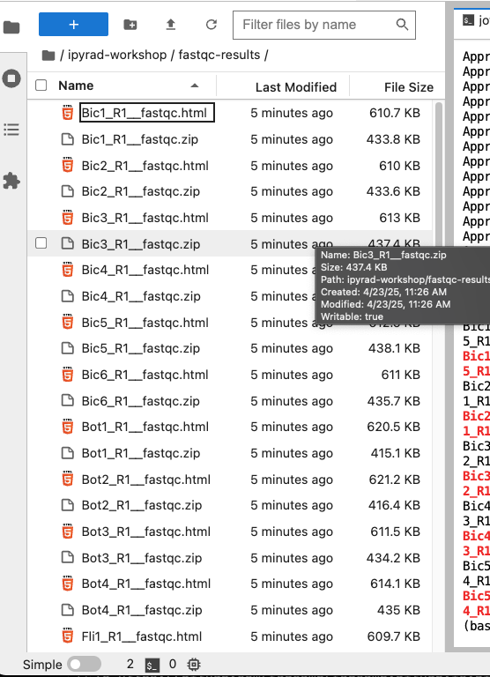Focus the Filter files by name field
The height and width of the screenshot is (677, 490).
pyautogui.click(x=323, y=25)
